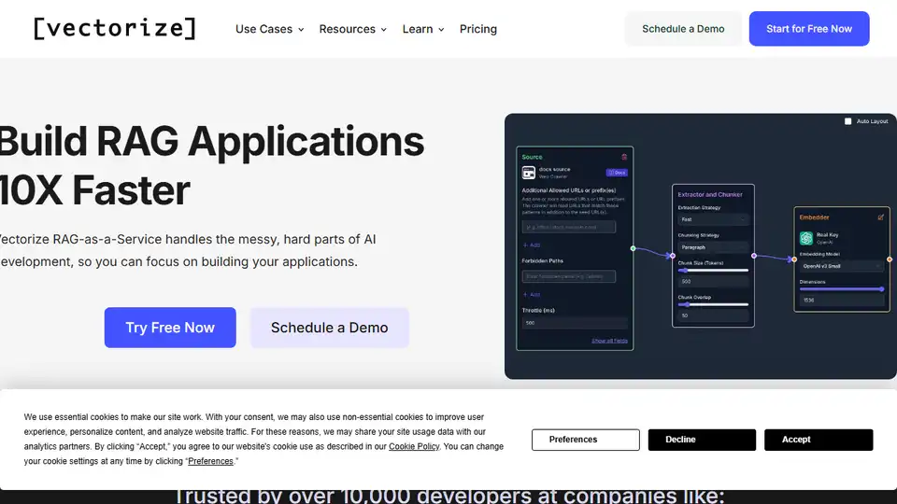
Task: Decline non-essential cookies
Action: click(702, 440)
